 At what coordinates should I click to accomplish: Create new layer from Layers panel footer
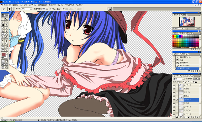click(194, 117)
